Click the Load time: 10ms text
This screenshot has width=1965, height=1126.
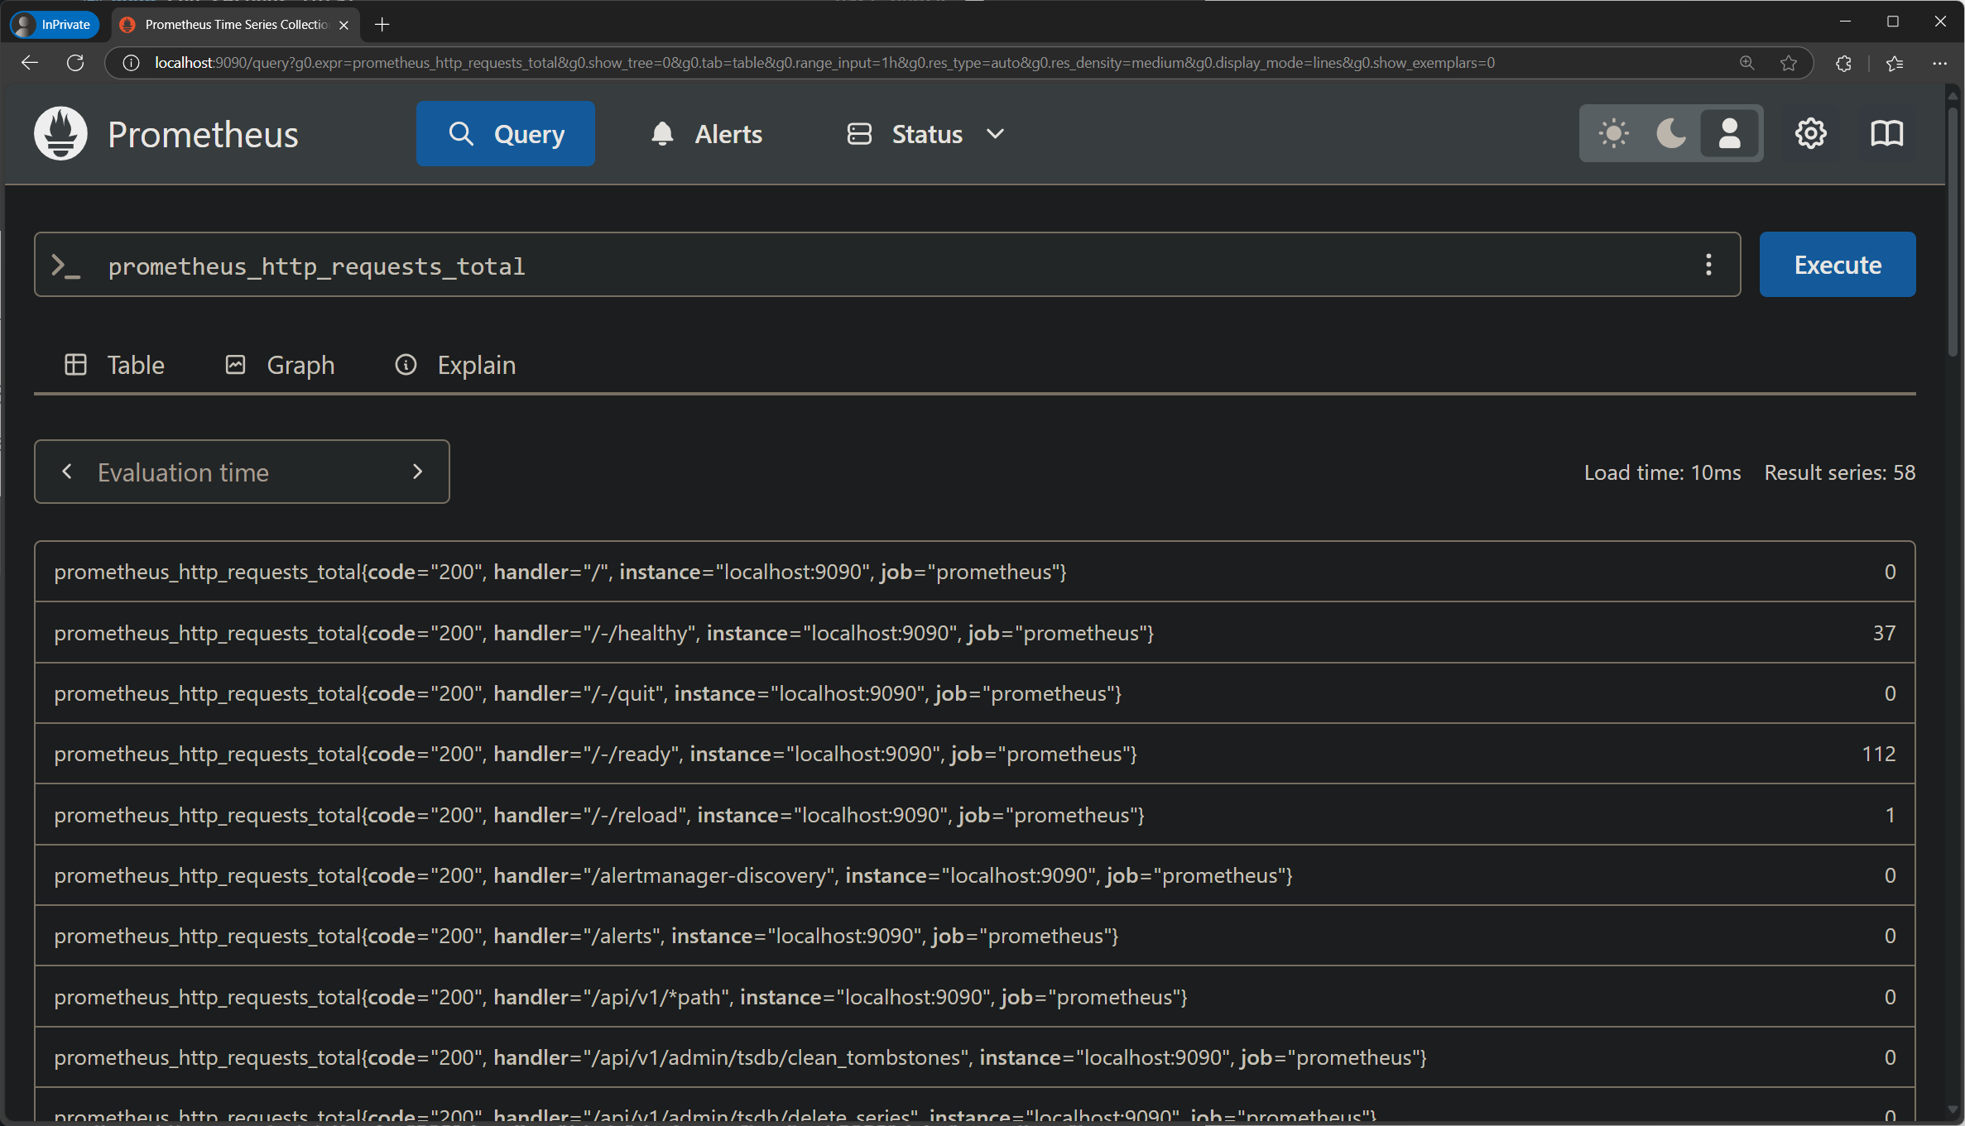(1662, 472)
